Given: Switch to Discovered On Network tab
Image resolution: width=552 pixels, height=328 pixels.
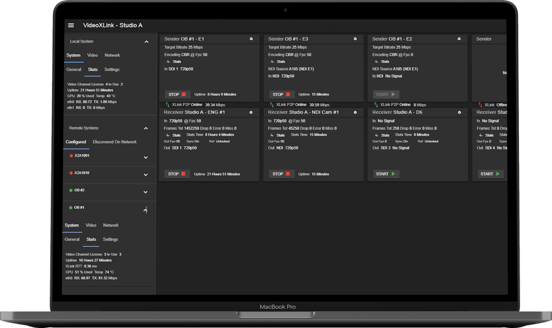Looking at the screenshot, I should [114, 142].
